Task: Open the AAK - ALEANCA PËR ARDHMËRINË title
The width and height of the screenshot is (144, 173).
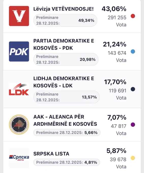Action: pos(65,120)
